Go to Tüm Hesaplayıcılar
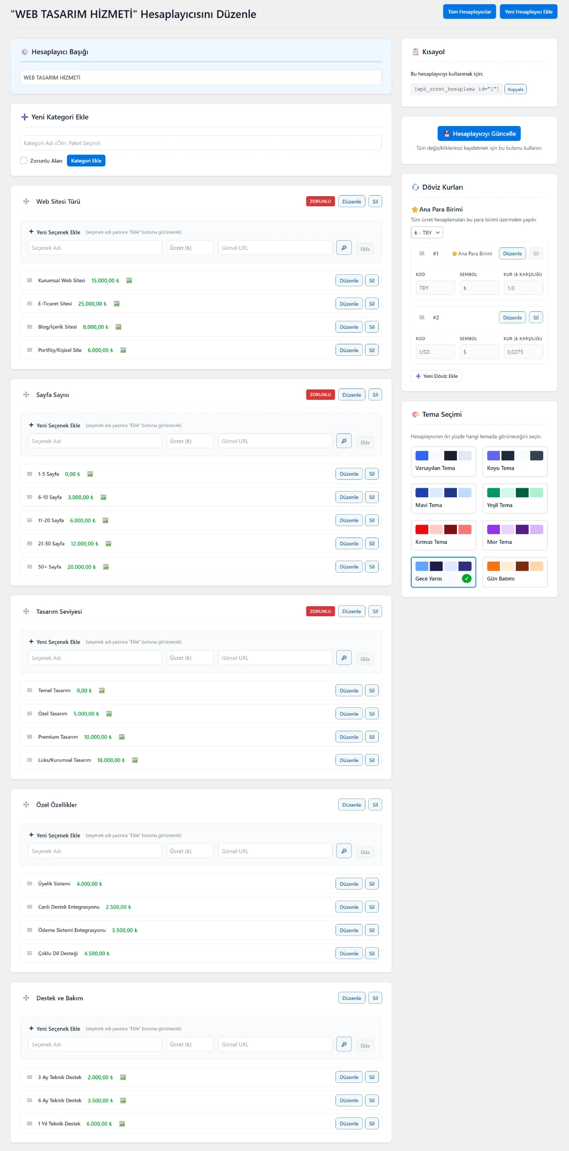This screenshot has height=1151, width=569. pyautogui.click(x=469, y=12)
